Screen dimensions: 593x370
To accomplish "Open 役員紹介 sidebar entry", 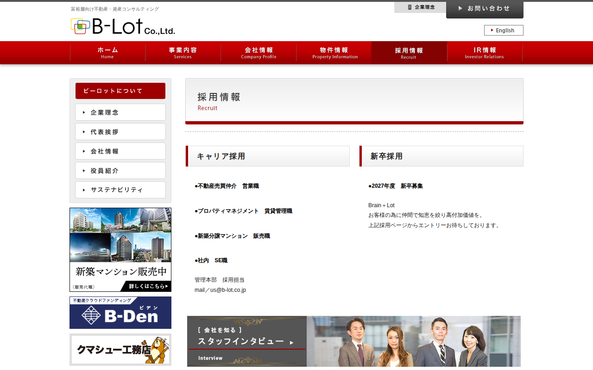I will (x=120, y=171).
